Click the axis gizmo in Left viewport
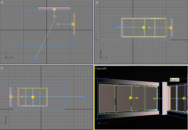Viewport: 188px width, 130px height. [3, 120]
